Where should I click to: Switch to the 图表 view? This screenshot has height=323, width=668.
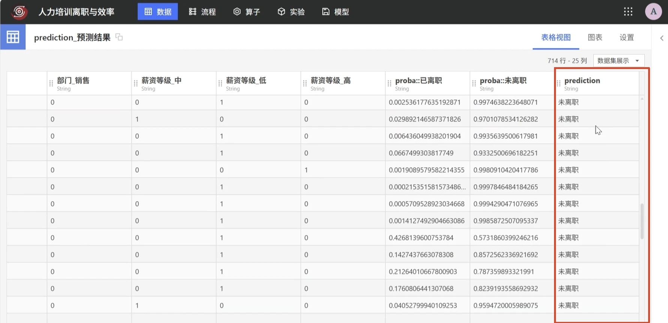coord(595,37)
